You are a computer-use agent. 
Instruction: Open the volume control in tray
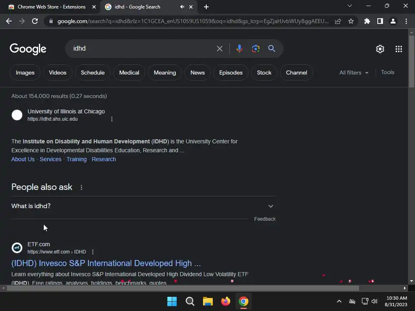pyautogui.click(x=374, y=301)
